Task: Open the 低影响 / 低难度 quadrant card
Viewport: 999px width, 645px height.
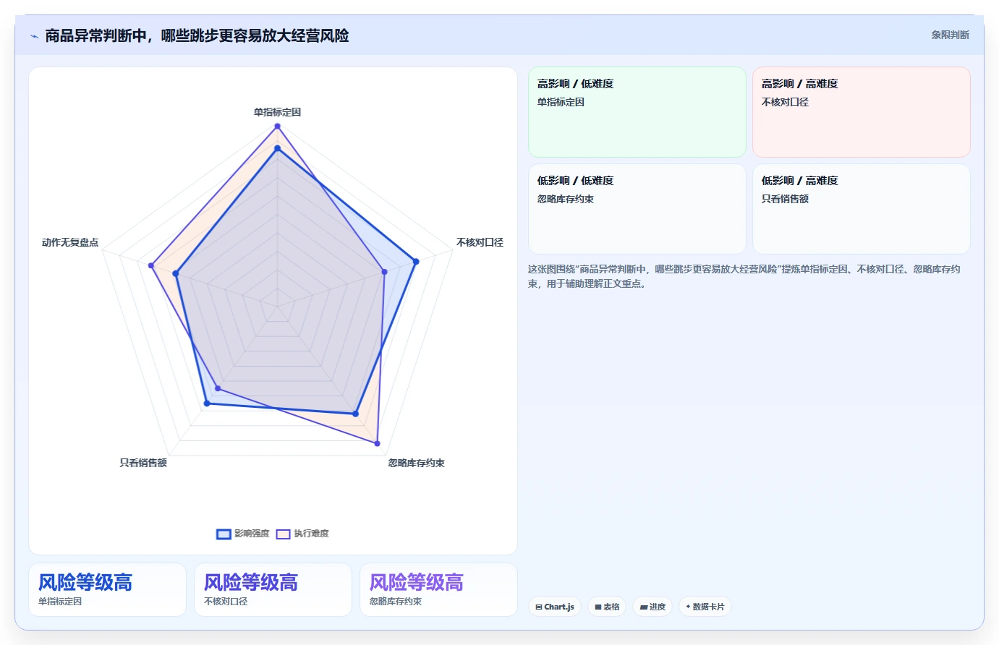Action: pos(637,209)
